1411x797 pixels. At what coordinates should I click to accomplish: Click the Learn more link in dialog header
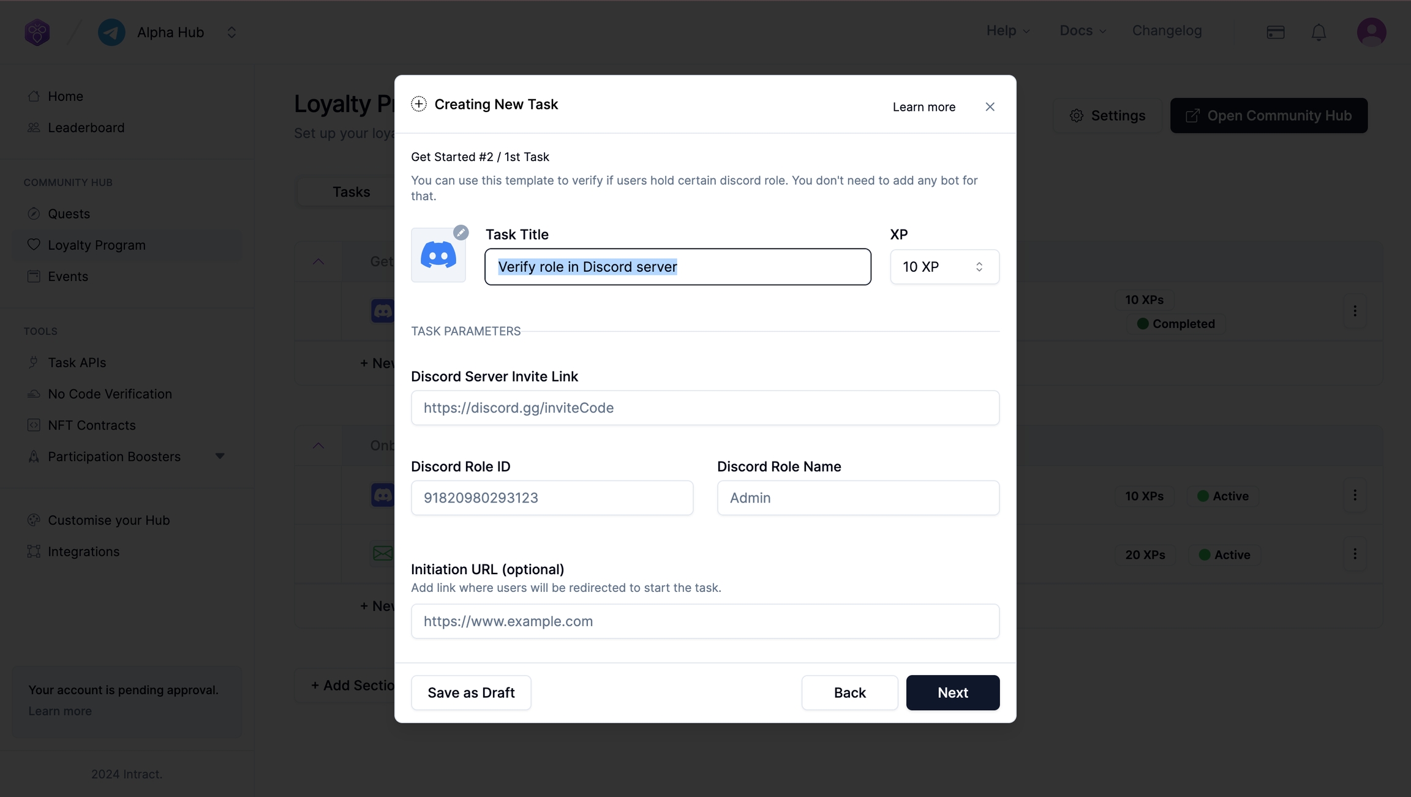click(924, 107)
